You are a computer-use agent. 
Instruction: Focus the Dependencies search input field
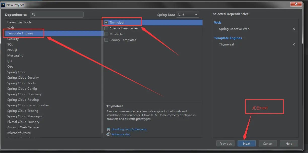click(x=57, y=15)
